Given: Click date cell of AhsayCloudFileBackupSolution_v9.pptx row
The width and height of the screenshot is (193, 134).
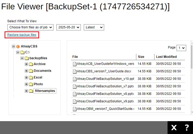Looking at the screenshot, I should [168, 101].
